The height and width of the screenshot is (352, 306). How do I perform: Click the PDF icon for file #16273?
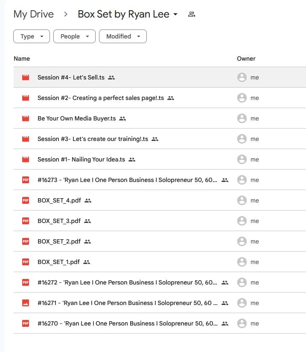26,180
